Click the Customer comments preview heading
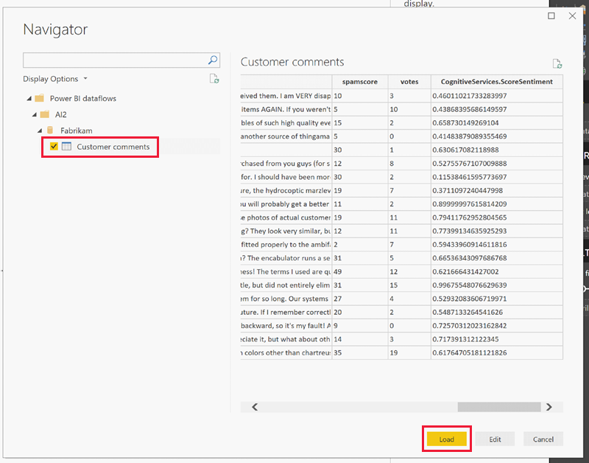Screen dimensions: 589x463 pos(292,62)
